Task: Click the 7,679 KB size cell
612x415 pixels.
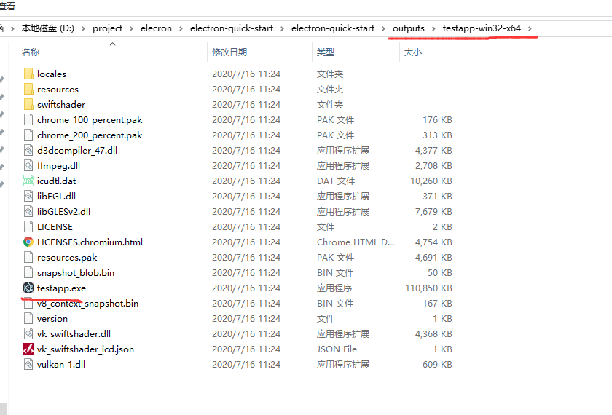Action: point(433,211)
